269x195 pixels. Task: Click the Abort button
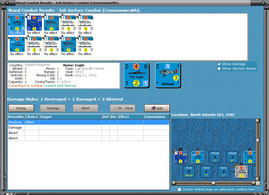click(x=85, y=108)
